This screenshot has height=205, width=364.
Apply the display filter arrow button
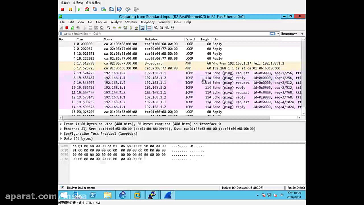pos(272,34)
